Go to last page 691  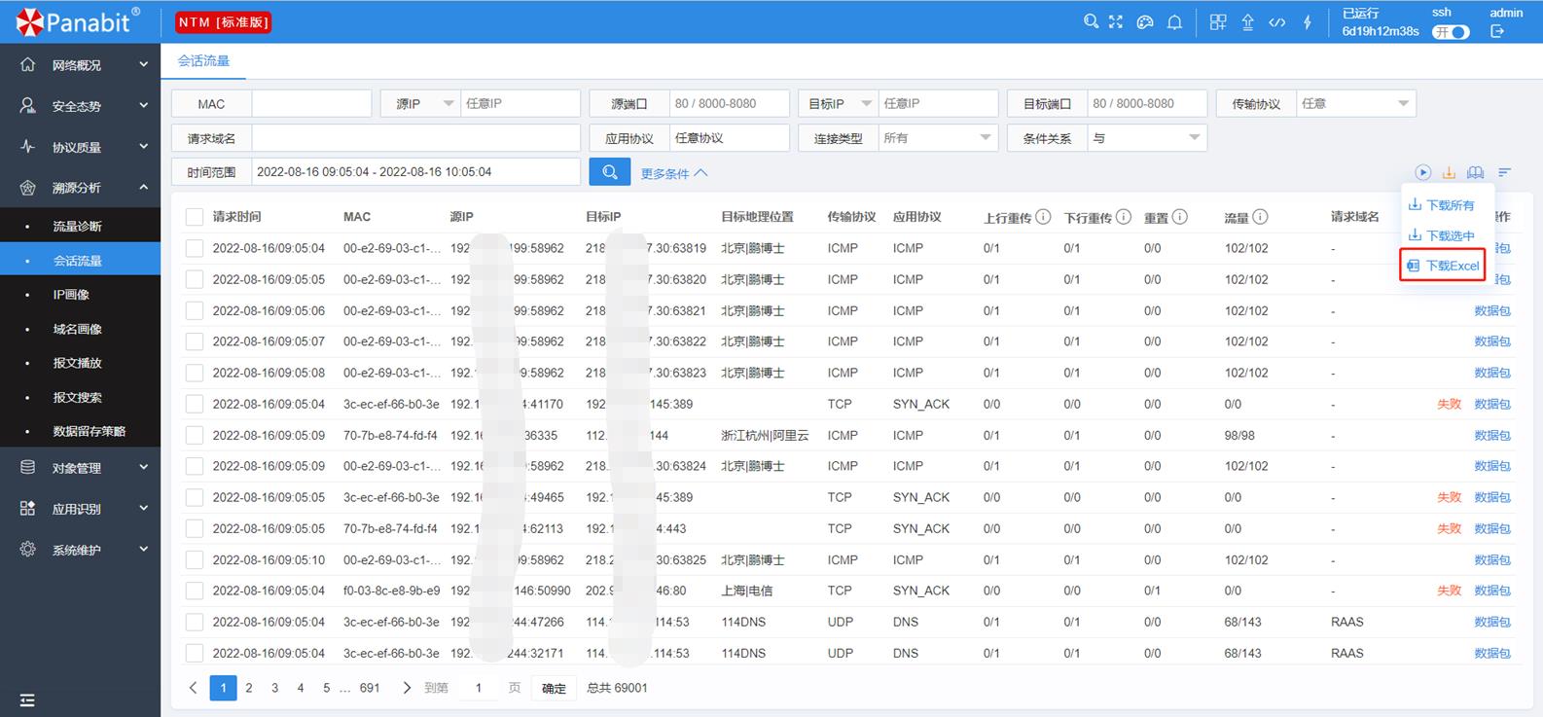pyautogui.click(x=370, y=688)
